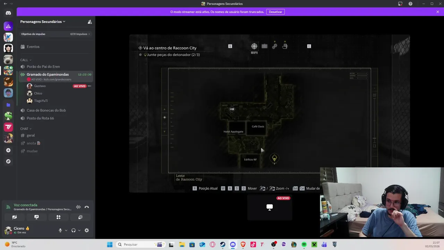This screenshot has width=444, height=250.
Task: Toggle camera on in voice panel
Action: [14, 217]
